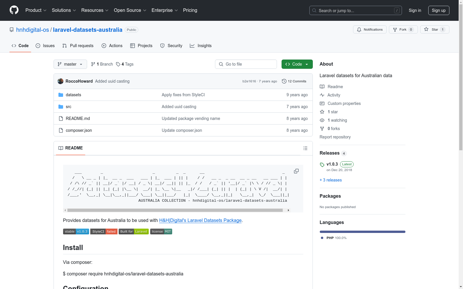Expand the master branch dropdown
The image size is (463, 289).
point(70,64)
